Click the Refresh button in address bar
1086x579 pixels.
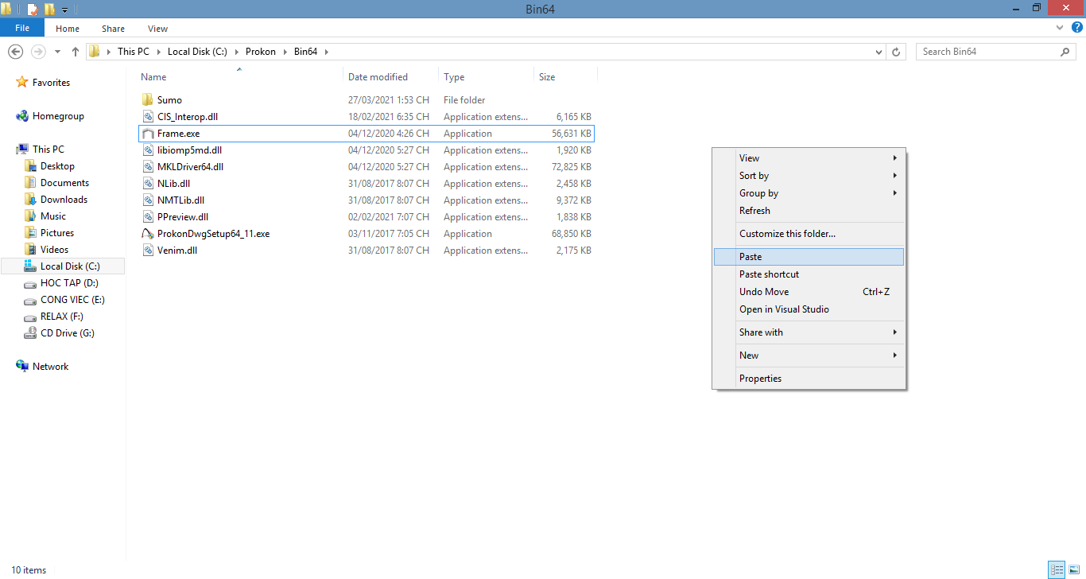pos(897,52)
